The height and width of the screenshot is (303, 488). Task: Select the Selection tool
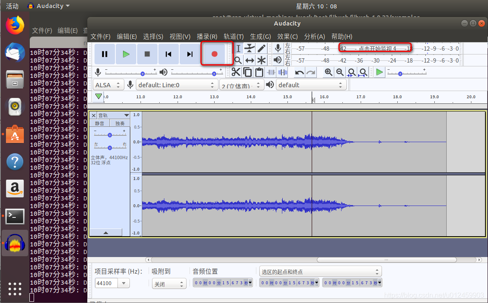(238, 48)
